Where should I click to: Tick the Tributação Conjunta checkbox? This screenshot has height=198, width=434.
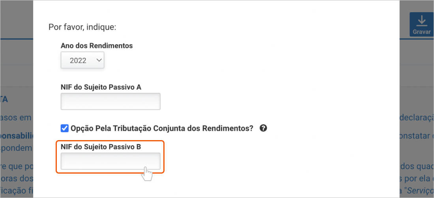coord(65,128)
